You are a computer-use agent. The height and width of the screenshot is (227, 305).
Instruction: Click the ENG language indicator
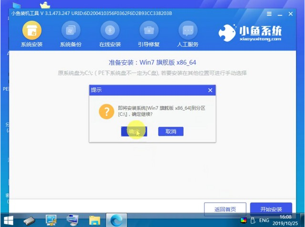264,220
